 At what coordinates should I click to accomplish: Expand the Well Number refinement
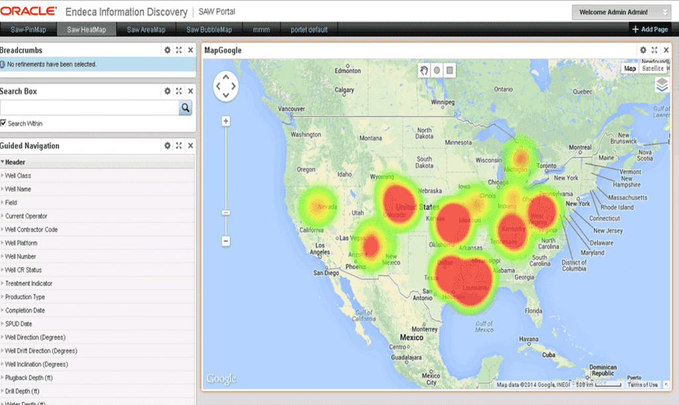coord(3,256)
